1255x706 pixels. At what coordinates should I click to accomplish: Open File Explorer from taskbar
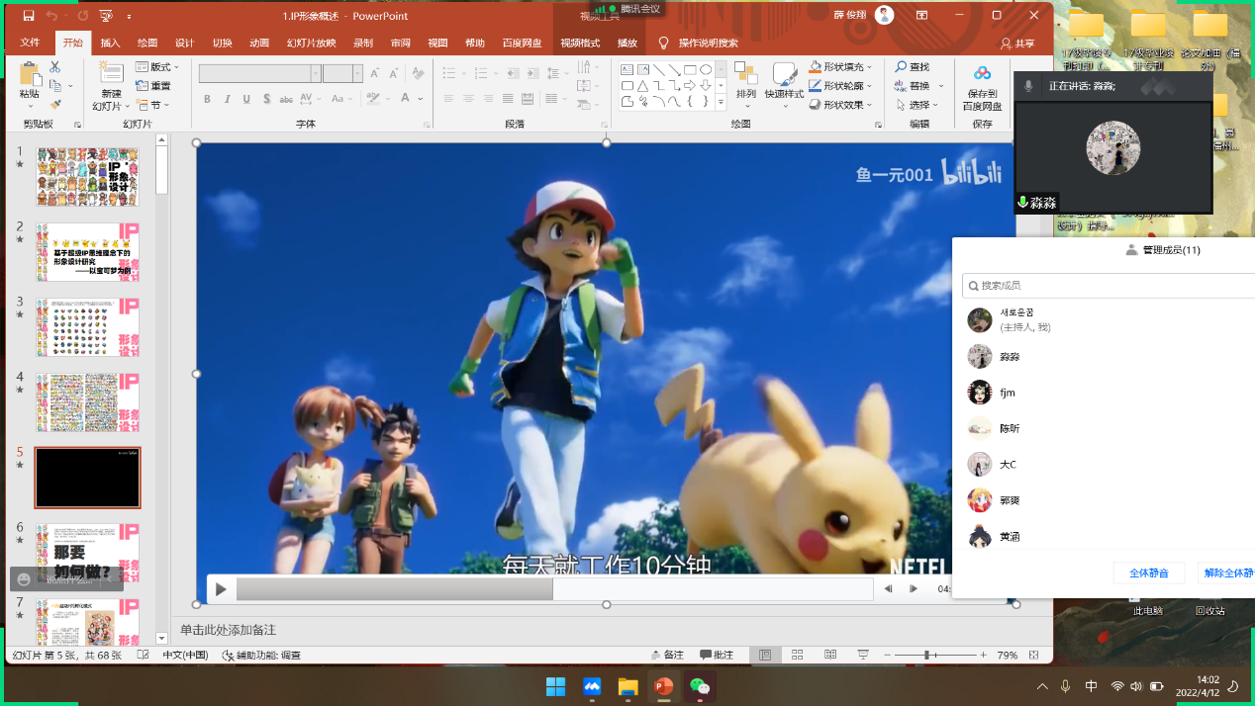pos(627,686)
